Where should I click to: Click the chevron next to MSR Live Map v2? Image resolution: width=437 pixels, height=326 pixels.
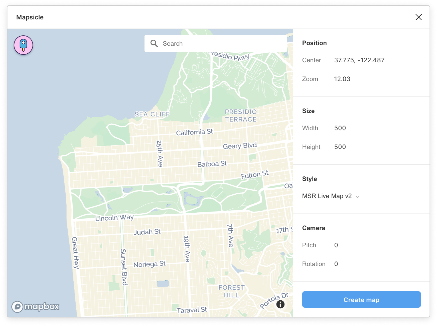[358, 196]
